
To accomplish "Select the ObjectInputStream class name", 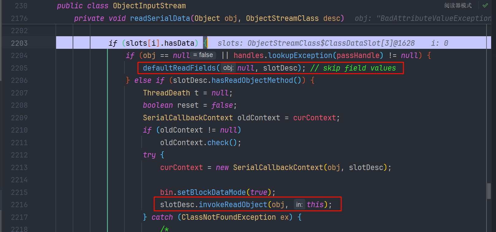I will coord(149,6).
